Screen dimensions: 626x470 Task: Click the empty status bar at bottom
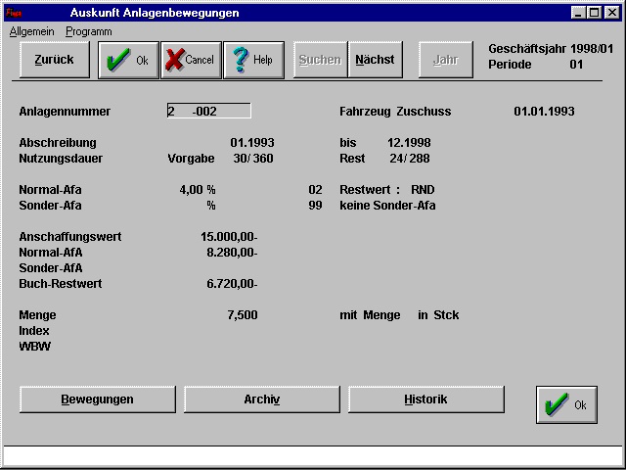coord(313,455)
